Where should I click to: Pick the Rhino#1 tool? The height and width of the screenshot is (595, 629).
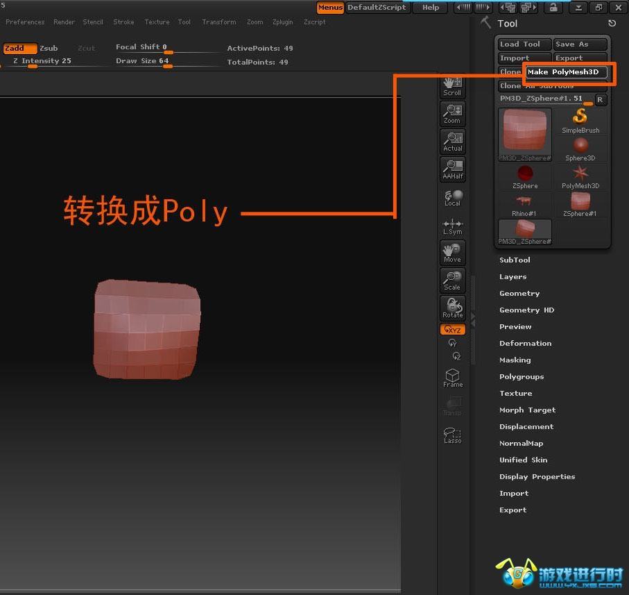(x=525, y=204)
